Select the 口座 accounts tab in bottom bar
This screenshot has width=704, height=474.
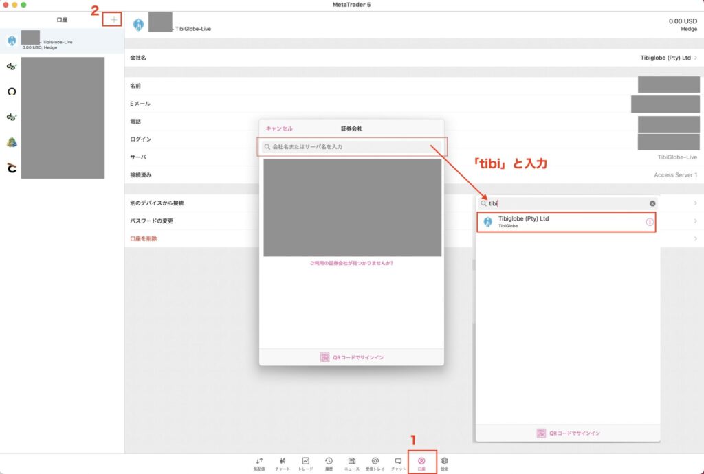(x=421, y=464)
